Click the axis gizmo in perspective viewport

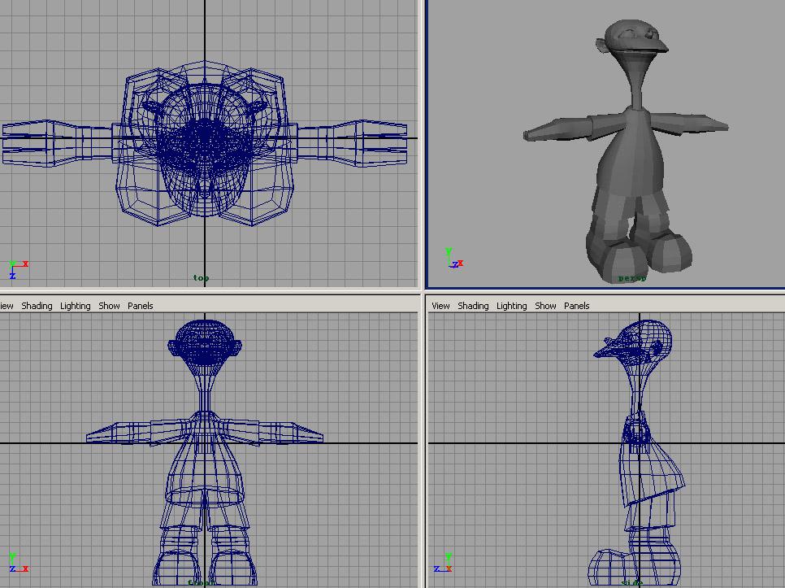click(453, 259)
